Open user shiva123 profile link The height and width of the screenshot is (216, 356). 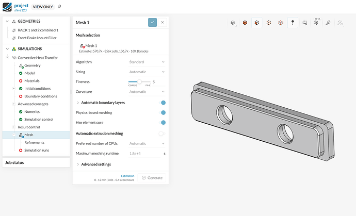click(21, 10)
